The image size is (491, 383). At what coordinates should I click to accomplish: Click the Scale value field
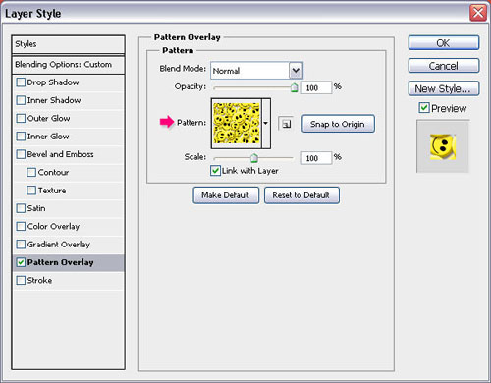[x=316, y=158]
